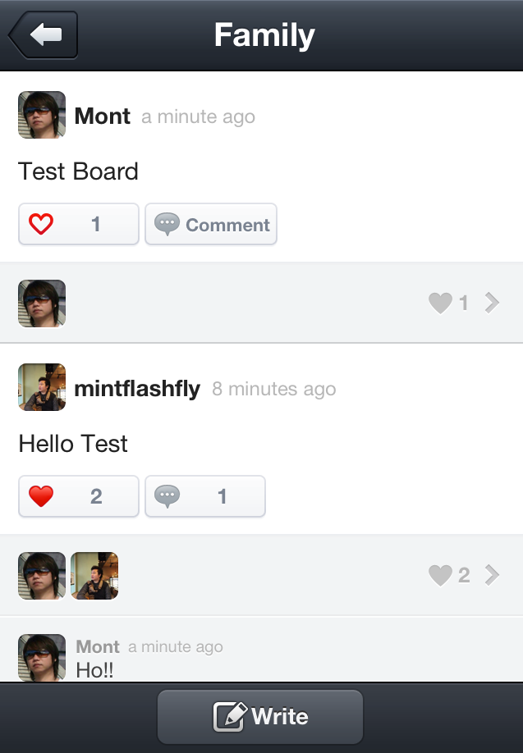Comment on the Test Board post
The width and height of the screenshot is (523, 753).
click(x=211, y=224)
